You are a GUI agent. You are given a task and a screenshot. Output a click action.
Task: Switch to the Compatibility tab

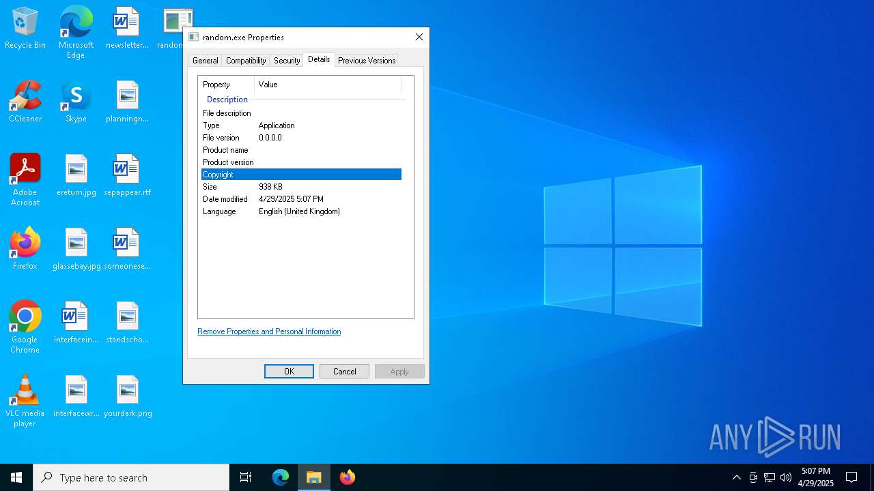(246, 61)
